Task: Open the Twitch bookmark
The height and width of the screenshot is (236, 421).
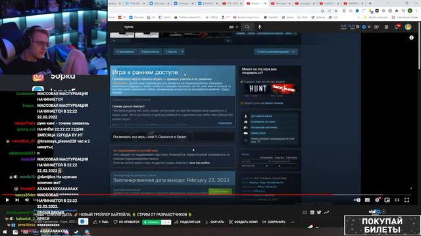Action: [164, 17]
